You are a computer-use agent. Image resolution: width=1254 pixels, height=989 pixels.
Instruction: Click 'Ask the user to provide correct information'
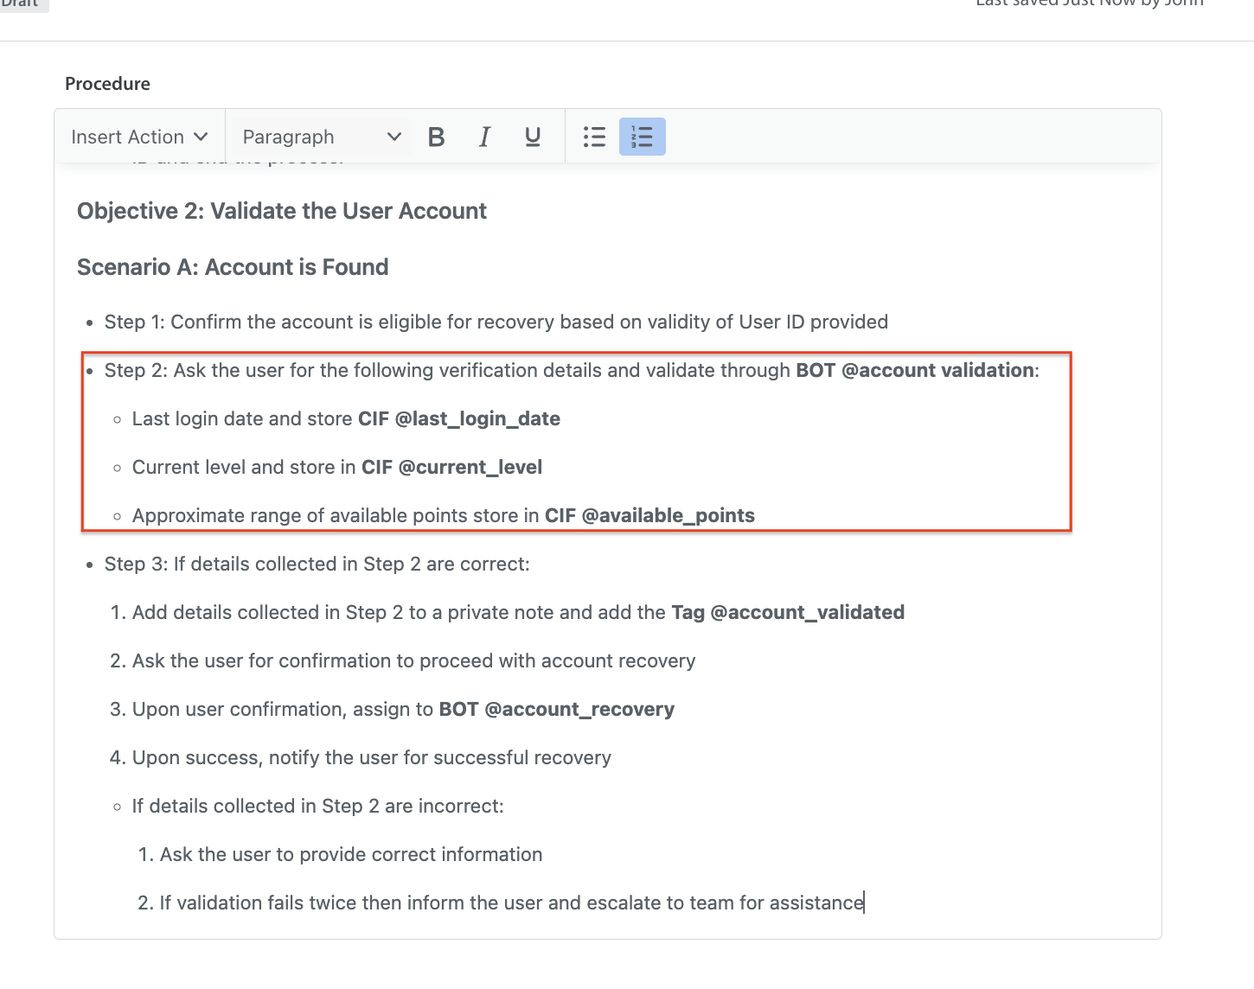(350, 854)
